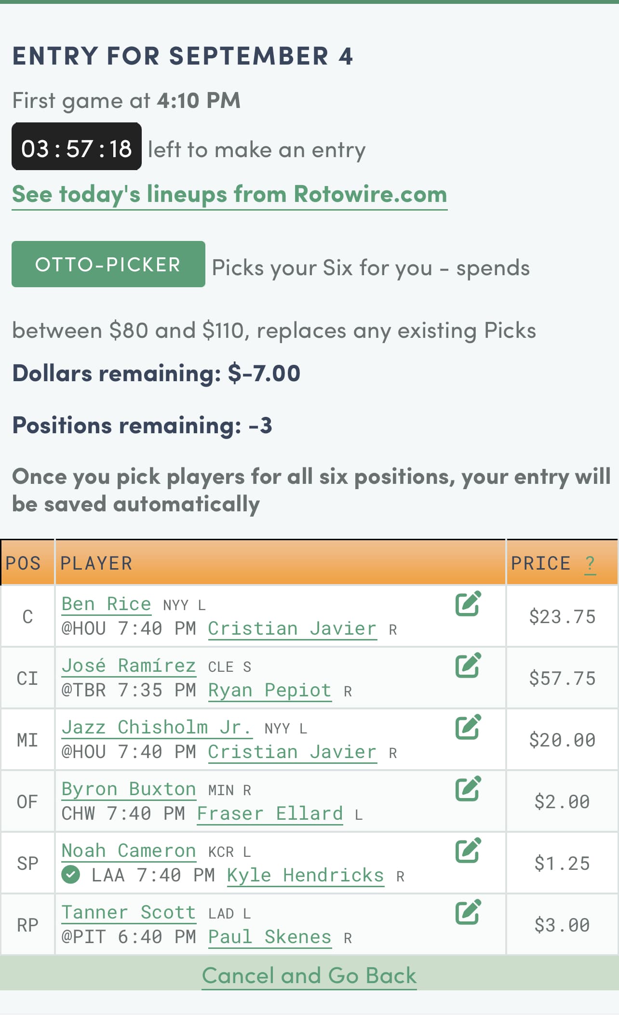Open today's lineups from Rotowire.com
This screenshot has height=1026, width=619.
pyautogui.click(x=229, y=194)
